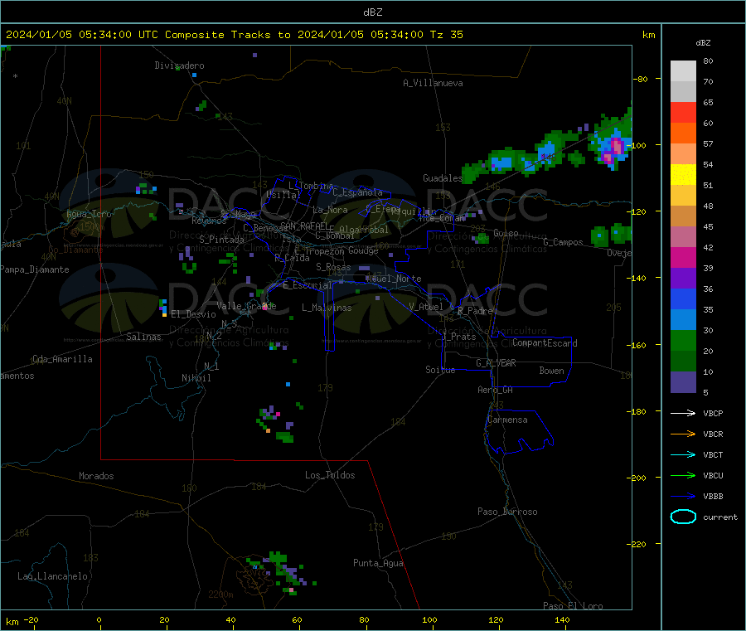
Task: Click the A_Villanueva map label
Action: click(433, 83)
